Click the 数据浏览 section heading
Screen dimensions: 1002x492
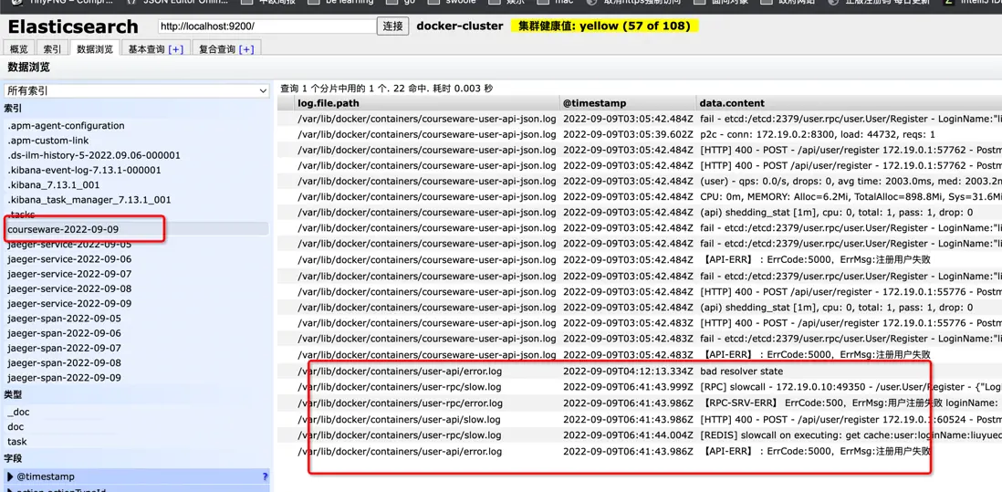29,68
